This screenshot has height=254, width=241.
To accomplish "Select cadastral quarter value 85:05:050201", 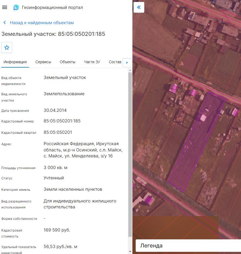I will coord(58,132).
